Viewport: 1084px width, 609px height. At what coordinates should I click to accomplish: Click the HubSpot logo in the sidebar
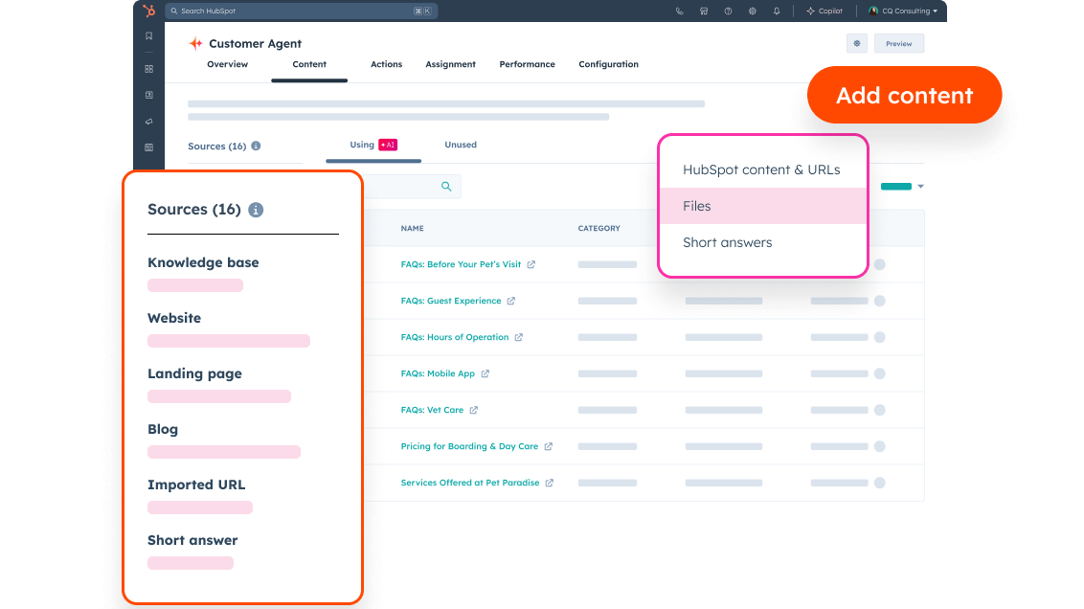[148, 11]
